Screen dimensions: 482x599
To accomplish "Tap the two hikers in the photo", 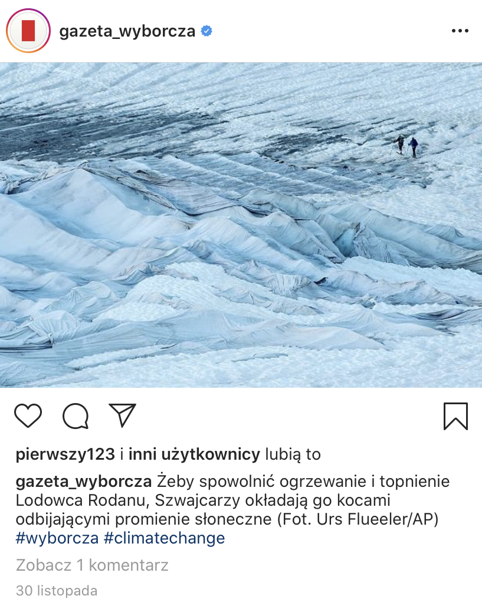I will pos(407,146).
